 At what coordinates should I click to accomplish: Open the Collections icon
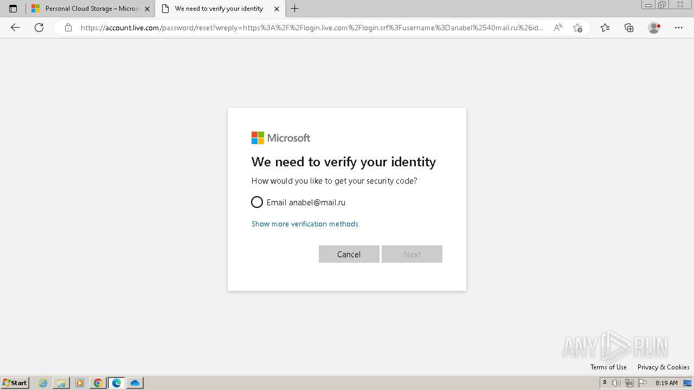click(629, 28)
